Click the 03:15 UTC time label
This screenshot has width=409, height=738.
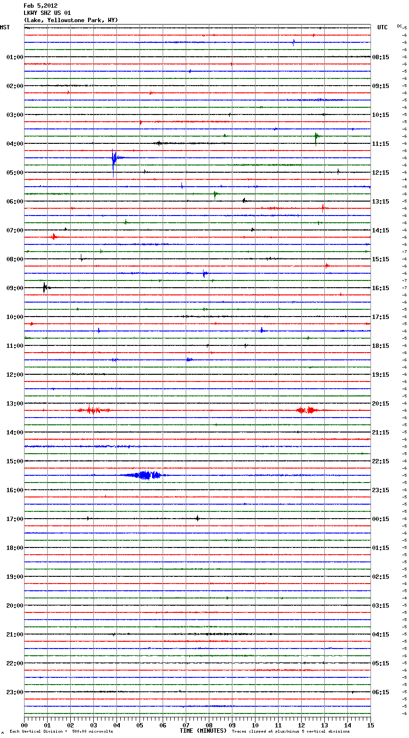coord(381,606)
